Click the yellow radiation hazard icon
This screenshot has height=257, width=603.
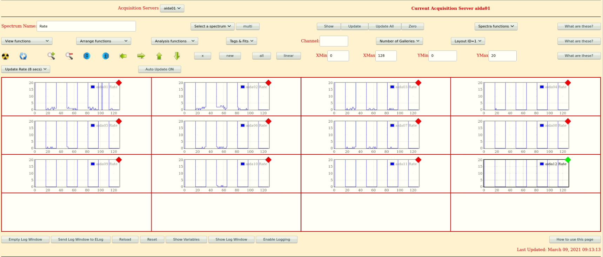[x=5, y=56]
